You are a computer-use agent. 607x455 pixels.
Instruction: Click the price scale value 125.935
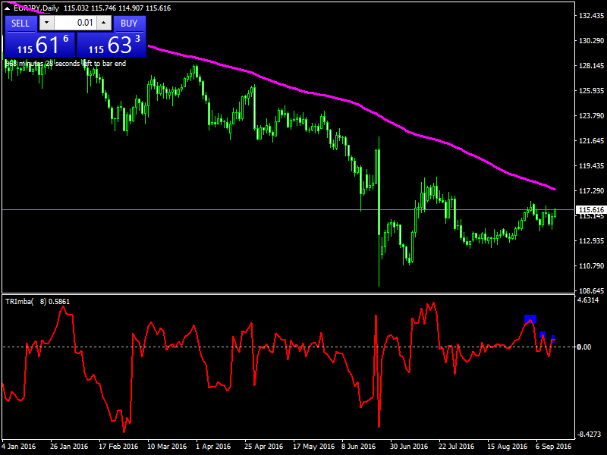coord(591,90)
